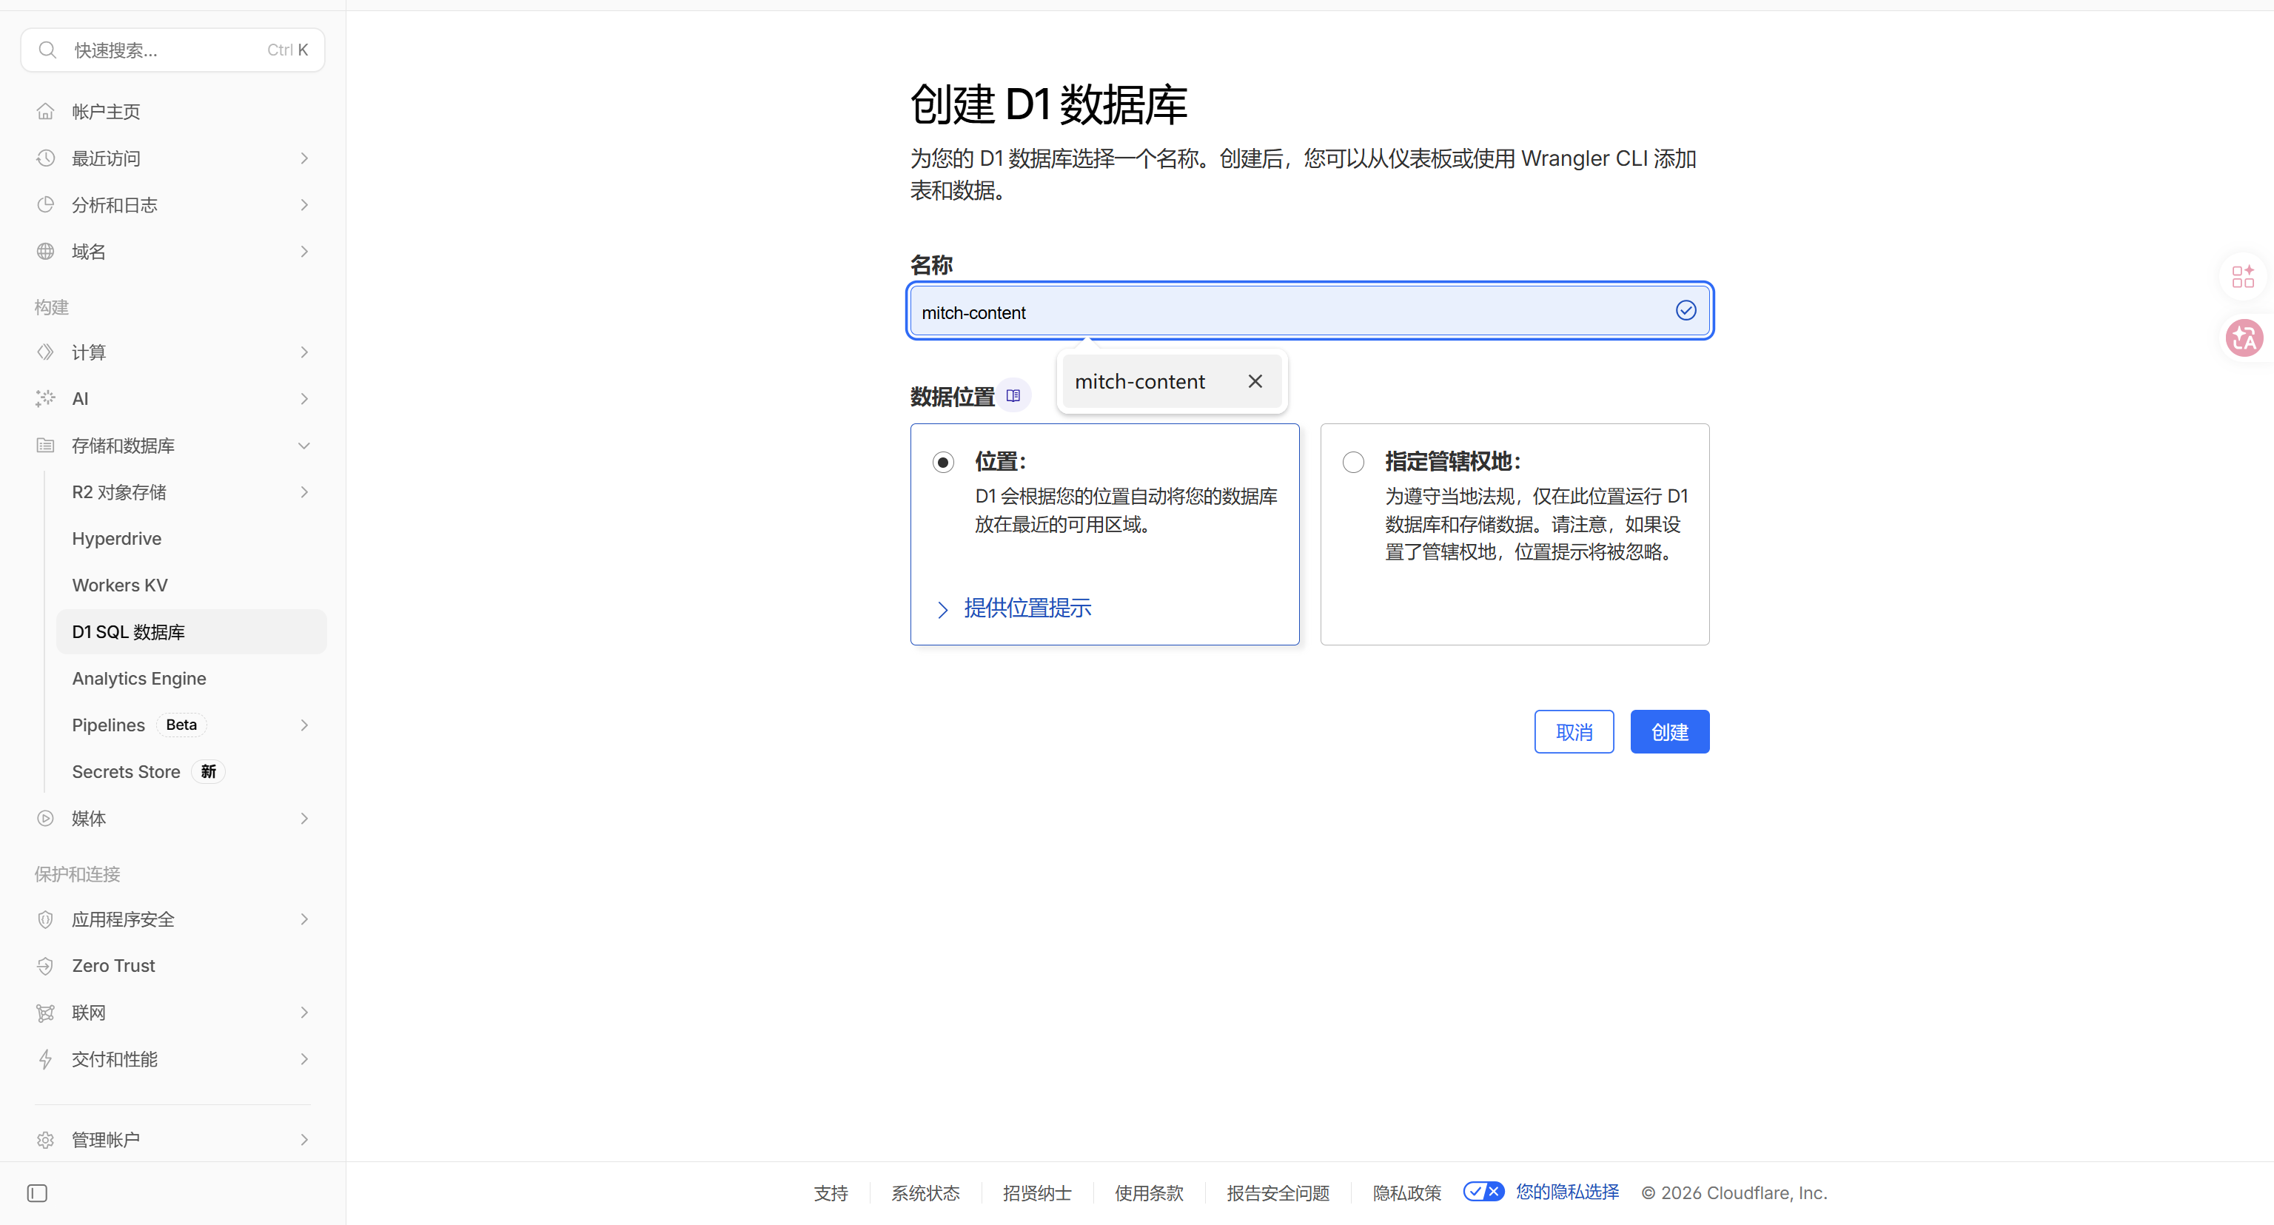The height and width of the screenshot is (1225, 2274).
Task: Expand the 管理帐户 chevron
Action: point(303,1141)
